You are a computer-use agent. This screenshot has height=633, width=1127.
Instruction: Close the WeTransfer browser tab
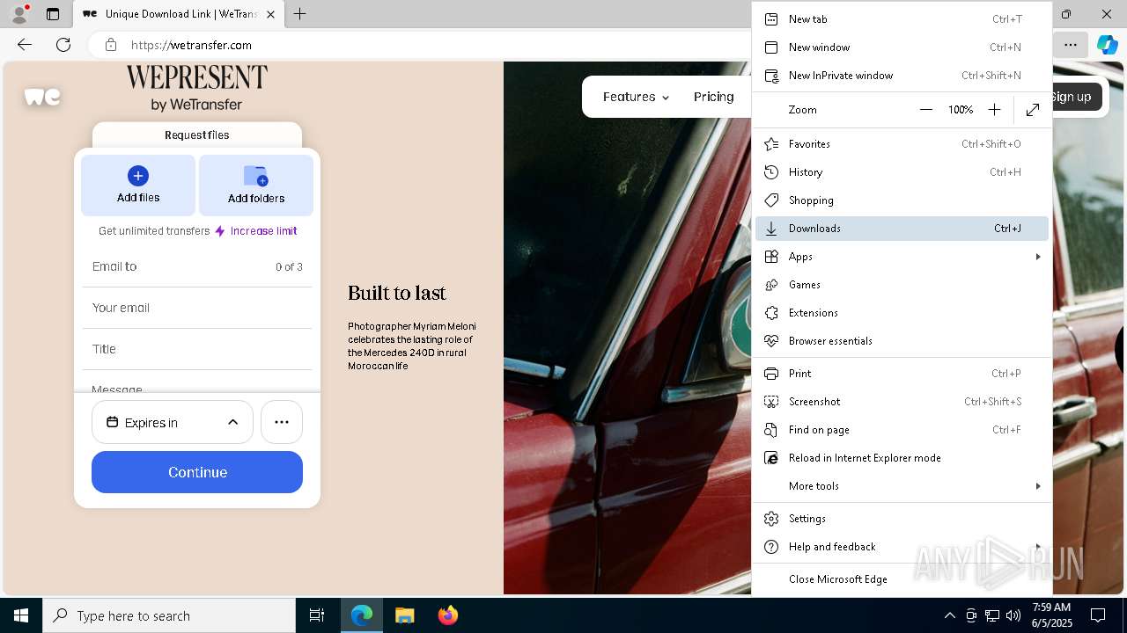270,14
